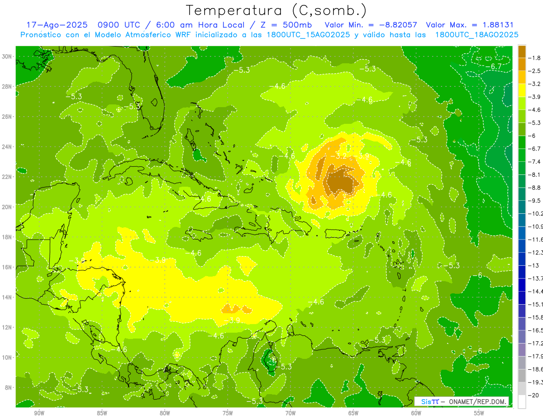Click the '-8.1' color scale label
Screen dimensions: 543x419
(535, 174)
